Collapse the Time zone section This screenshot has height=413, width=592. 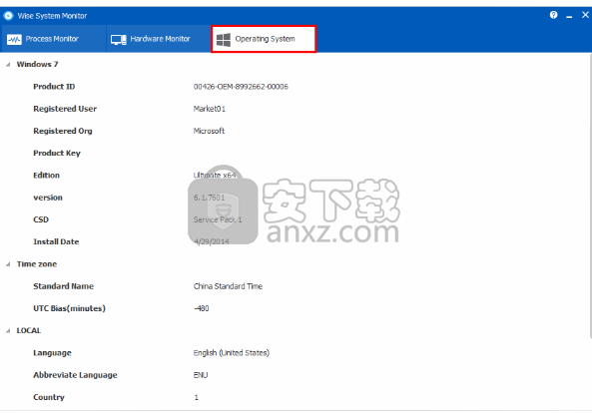coord(8,264)
